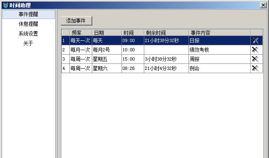Click remaining time 21小时38分32秒
The width and height of the screenshot is (269, 158).
(166, 40)
